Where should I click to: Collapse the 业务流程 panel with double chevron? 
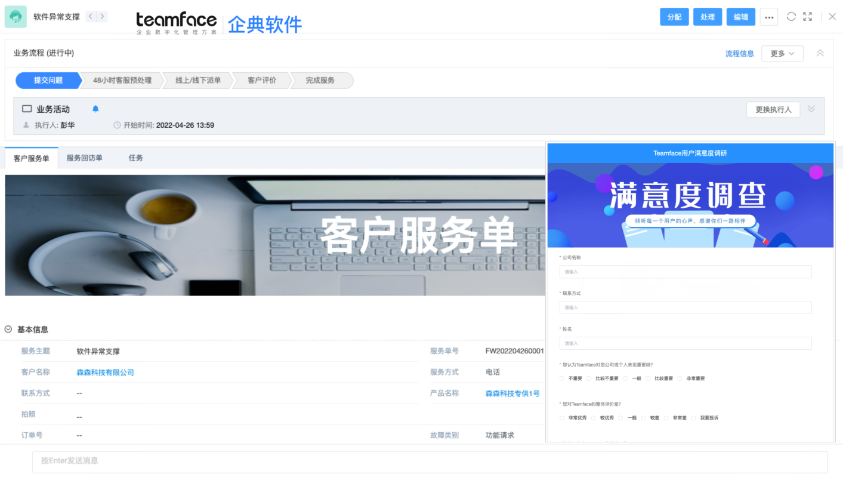[820, 54]
